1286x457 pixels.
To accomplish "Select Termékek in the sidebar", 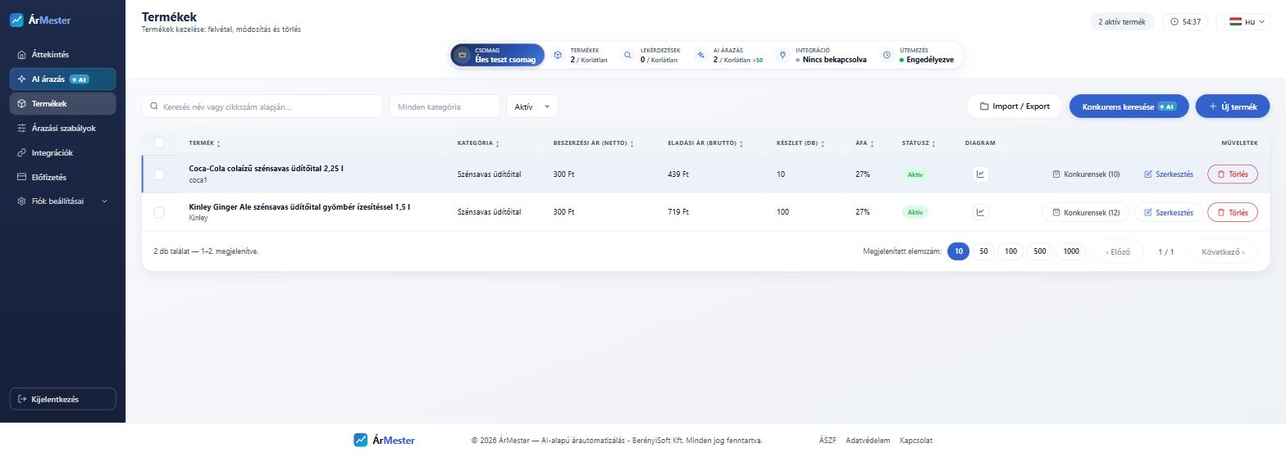I will [62, 104].
